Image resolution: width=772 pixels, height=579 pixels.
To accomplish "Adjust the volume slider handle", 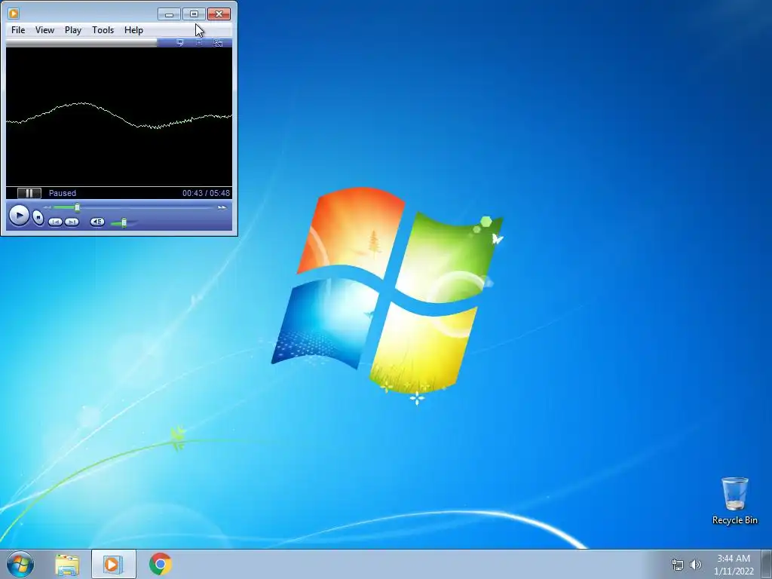I will [x=124, y=223].
